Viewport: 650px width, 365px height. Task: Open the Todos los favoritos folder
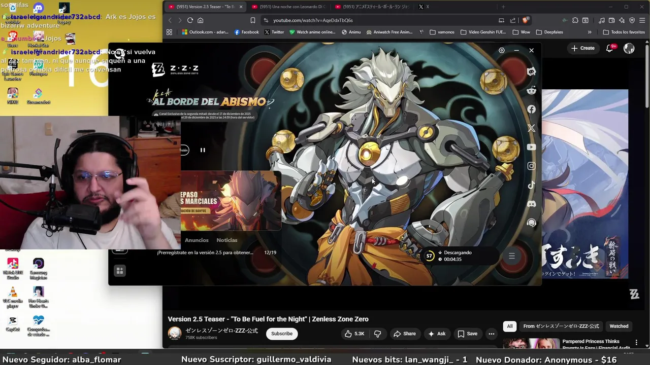[x=624, y=32]
